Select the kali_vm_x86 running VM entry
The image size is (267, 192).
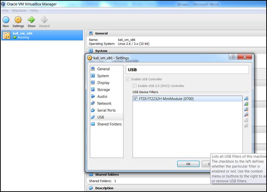(42, 35)
